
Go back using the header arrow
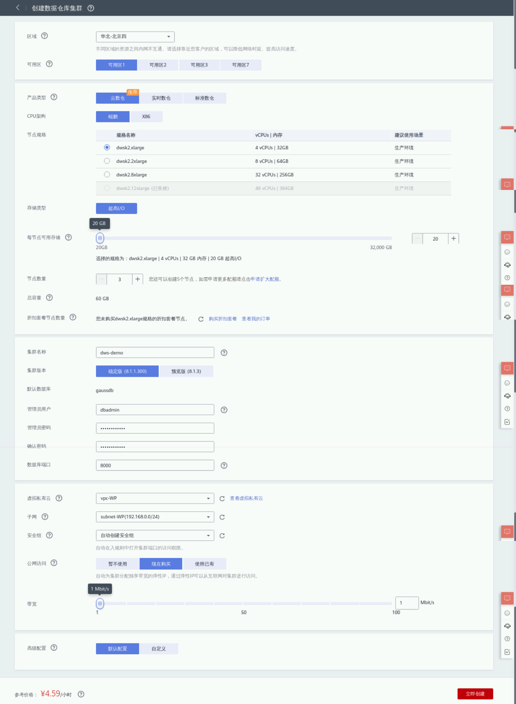[18, 8]
